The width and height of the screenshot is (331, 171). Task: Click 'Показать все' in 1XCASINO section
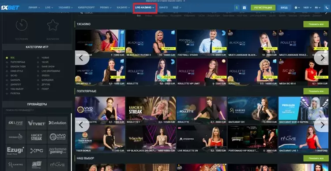pyautogui.click(x=316, y=24)
